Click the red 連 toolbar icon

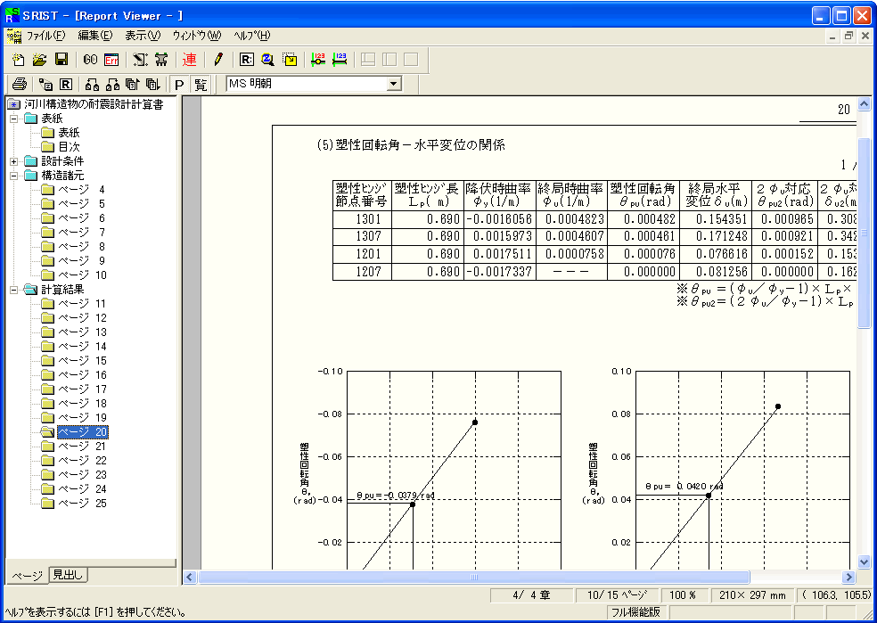pos(189,60)
